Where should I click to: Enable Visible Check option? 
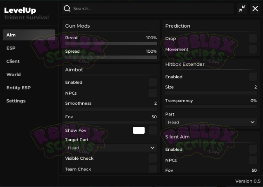(153, 159)
